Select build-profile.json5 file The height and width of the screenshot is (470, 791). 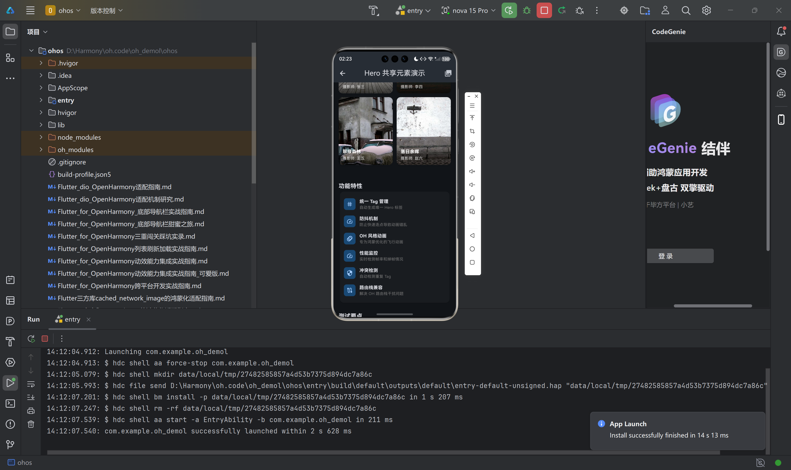click(x=84, y=174)
